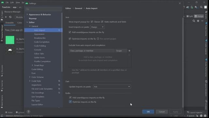Toggle Kotlin Add unambiguous imports on the fly
The height and width of the screenshot is (118, 209).
tap(70, 98)
